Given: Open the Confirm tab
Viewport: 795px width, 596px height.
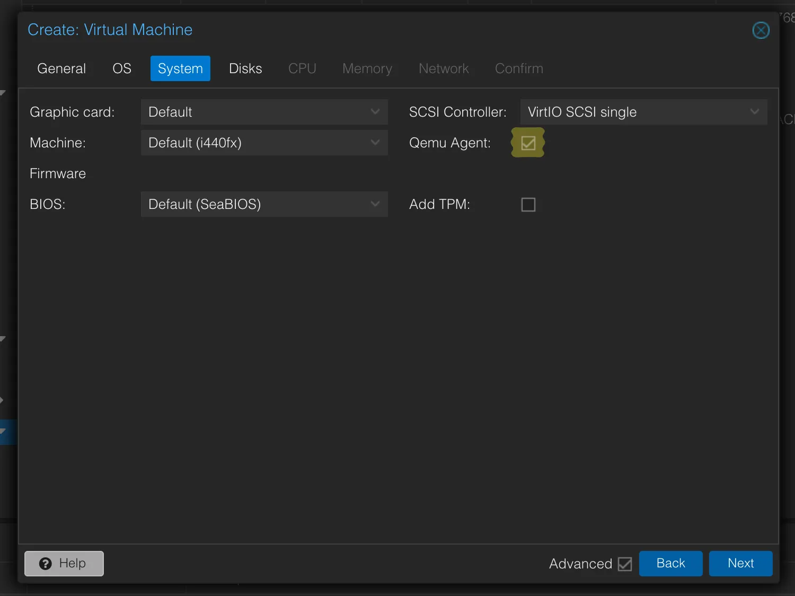Looking at the screenshot, I should point(519,68).
